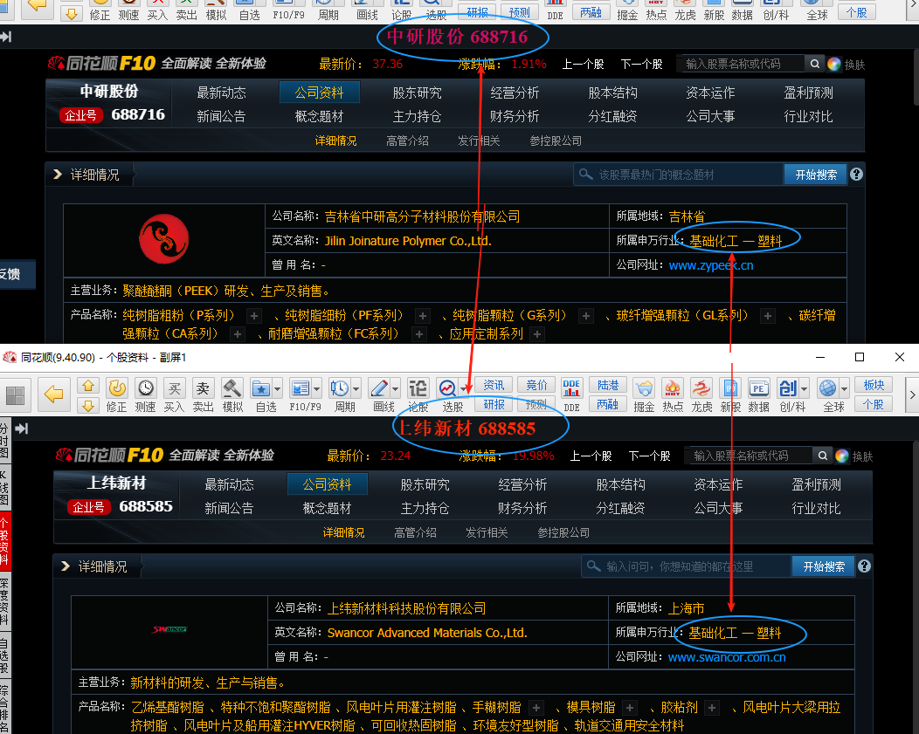Open the www.swancor.com.cn link

point(727,657)
